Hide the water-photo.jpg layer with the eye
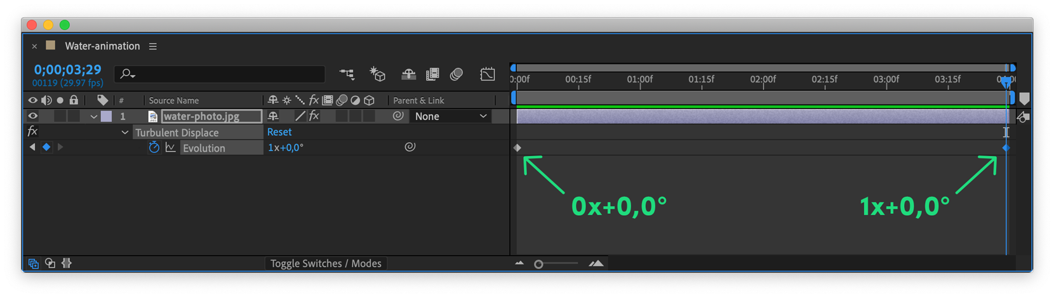Image resolution: width=1054 pixels, height=297 pixels. (32, 116)
